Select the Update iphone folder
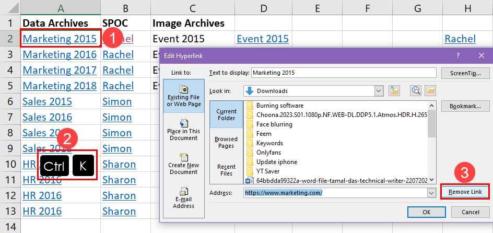This screenshot has height=233, width=493. point(272,162)
